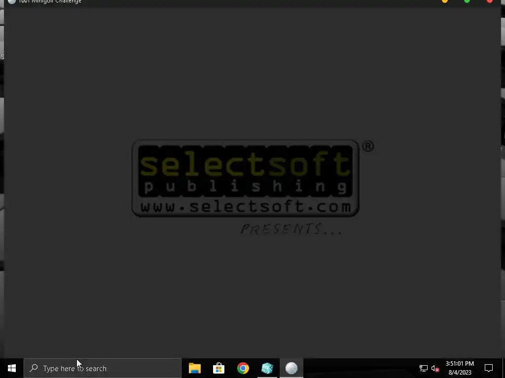Click the muted volume tray icon

pos(435,368)
